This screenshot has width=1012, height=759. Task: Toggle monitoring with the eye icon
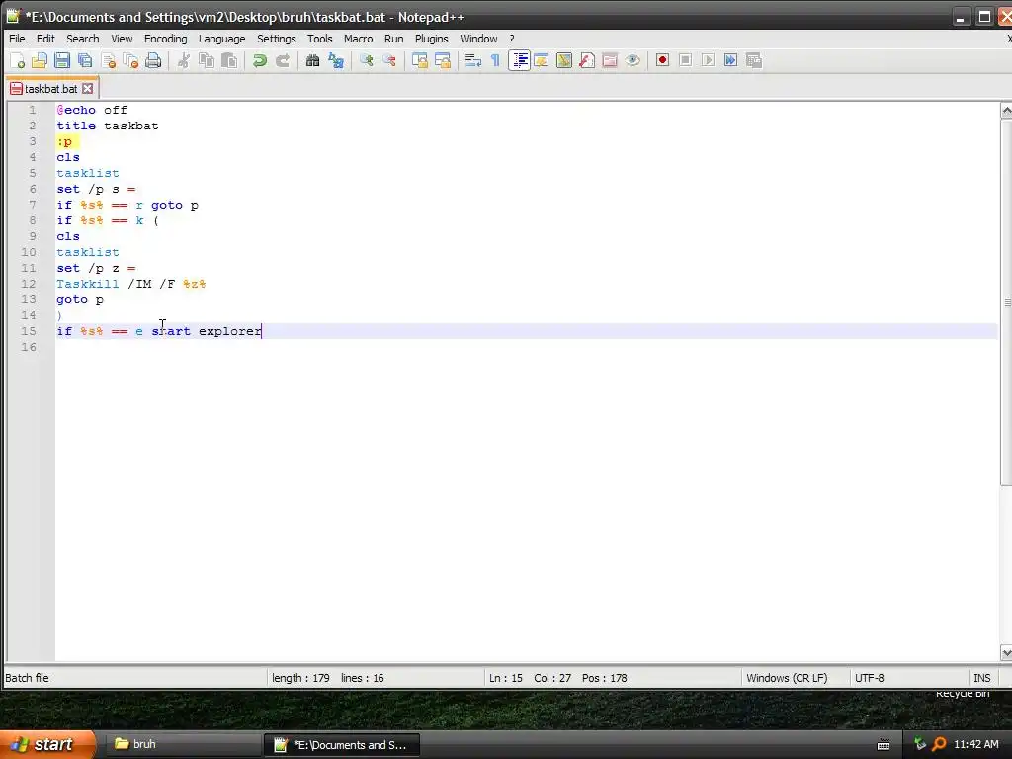pyautogui.click(x=632, y=60)
